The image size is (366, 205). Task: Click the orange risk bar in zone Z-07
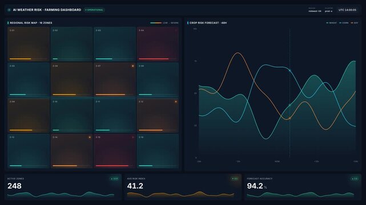coord(110,95)
